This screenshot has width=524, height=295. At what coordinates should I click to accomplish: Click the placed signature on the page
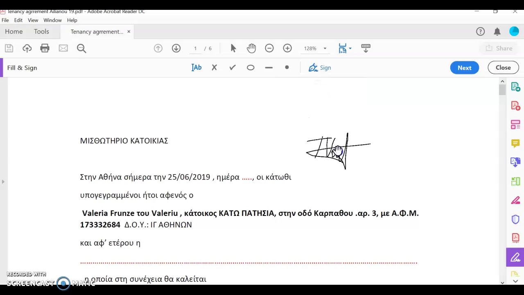tap(338, 151)
